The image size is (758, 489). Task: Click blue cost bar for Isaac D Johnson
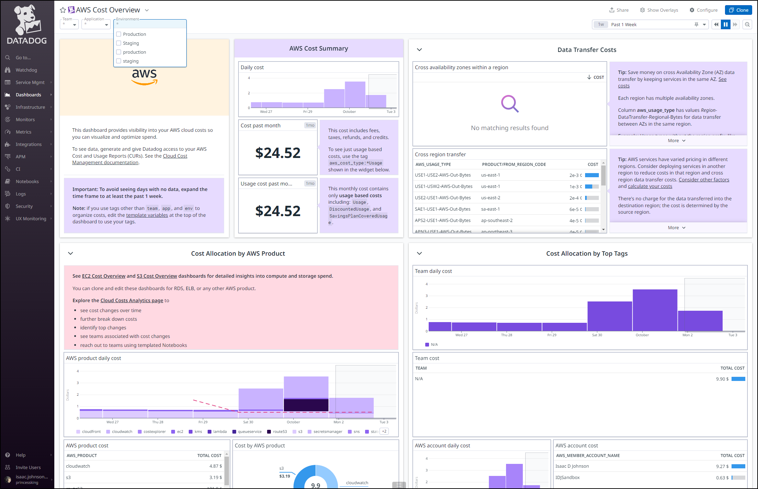click(x=738, y=466)
